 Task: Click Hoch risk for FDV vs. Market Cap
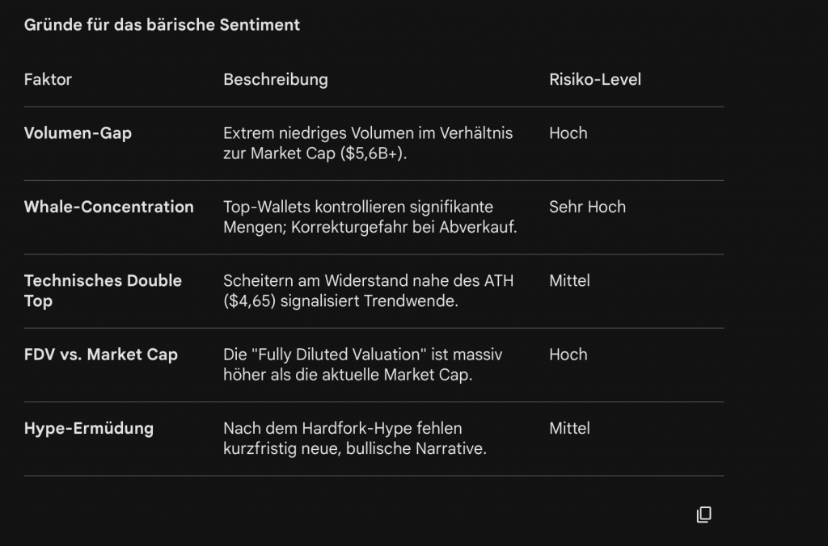pos(568,355)
